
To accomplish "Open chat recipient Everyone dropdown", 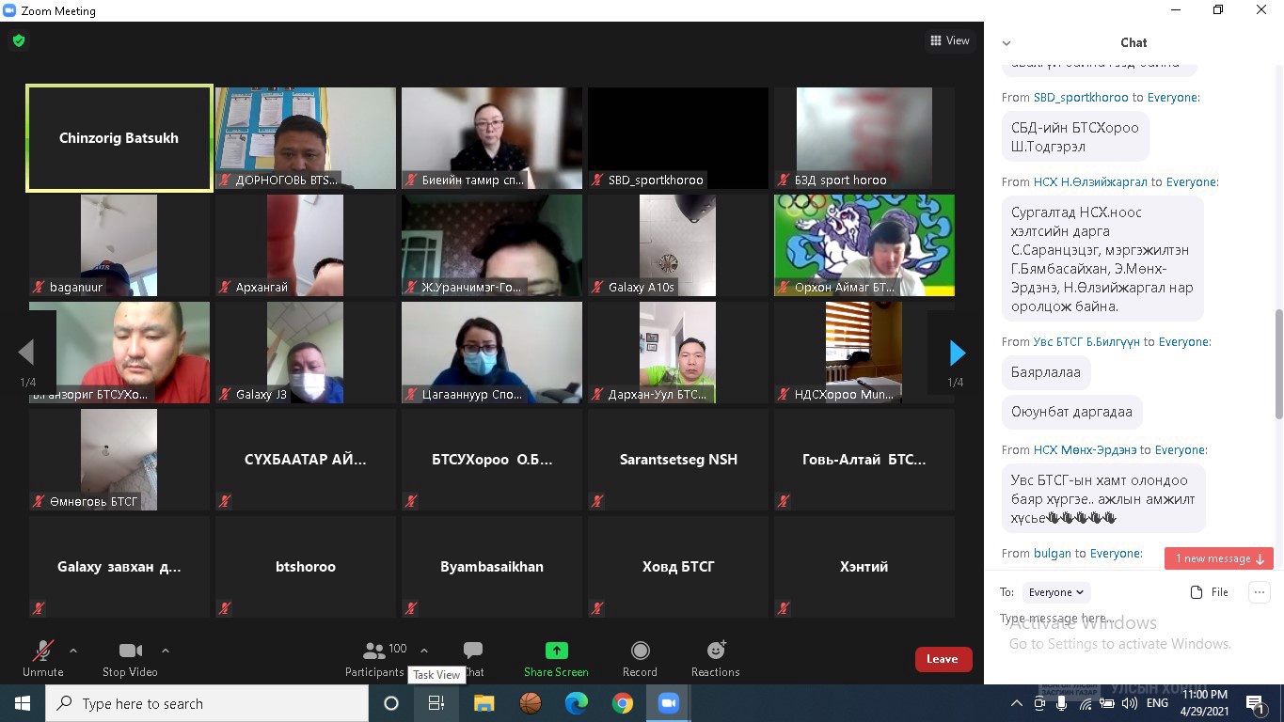I will 1055,592.
